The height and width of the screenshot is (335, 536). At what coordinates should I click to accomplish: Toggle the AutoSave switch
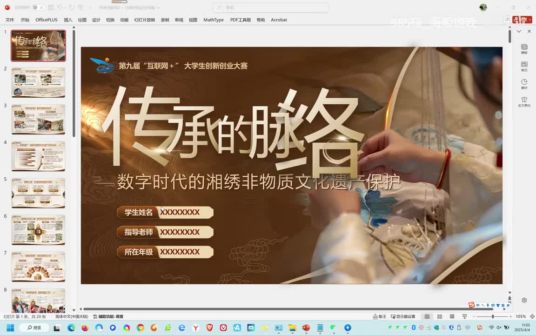pos(38,7)
